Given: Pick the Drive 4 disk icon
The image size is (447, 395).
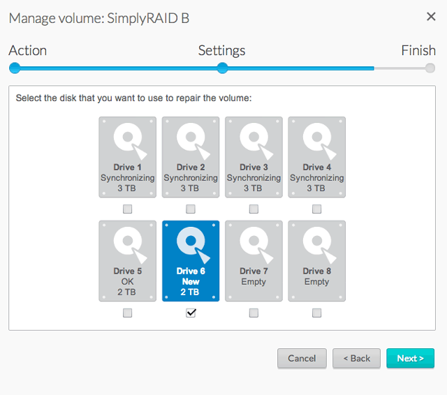Looking at the screenshot, I should [317, 156].
